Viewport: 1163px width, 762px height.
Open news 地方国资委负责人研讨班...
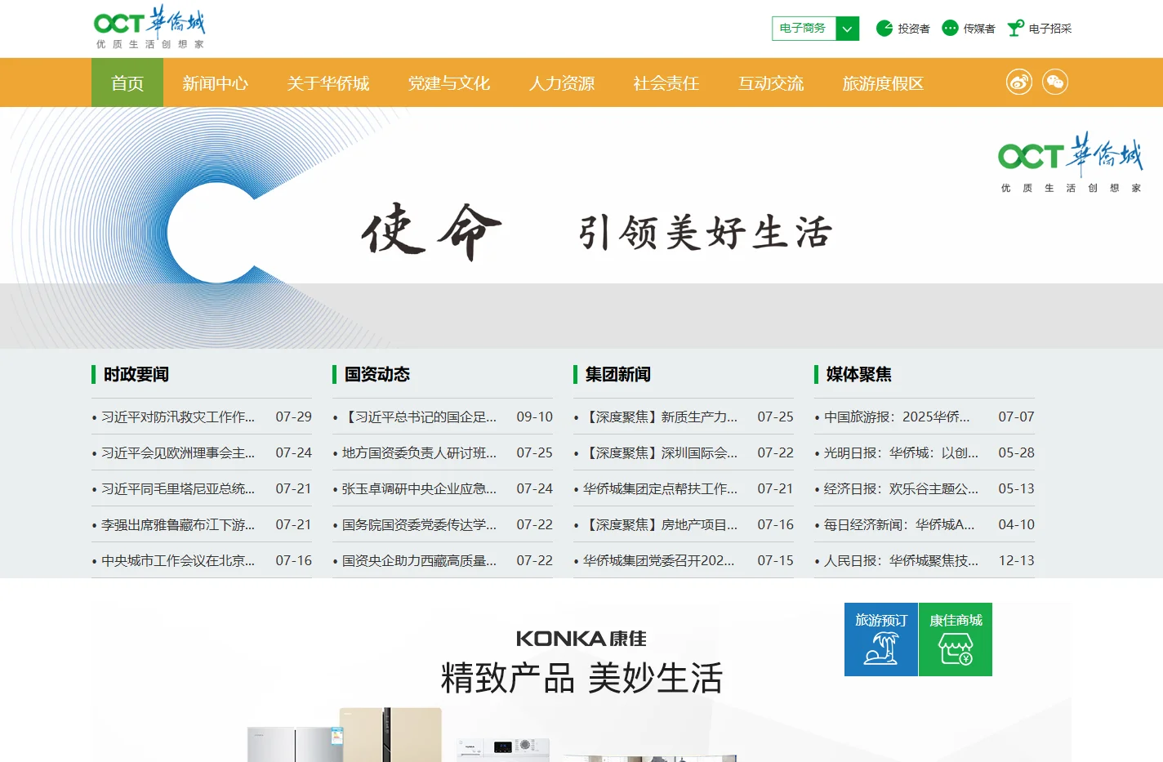pos(419,452)
